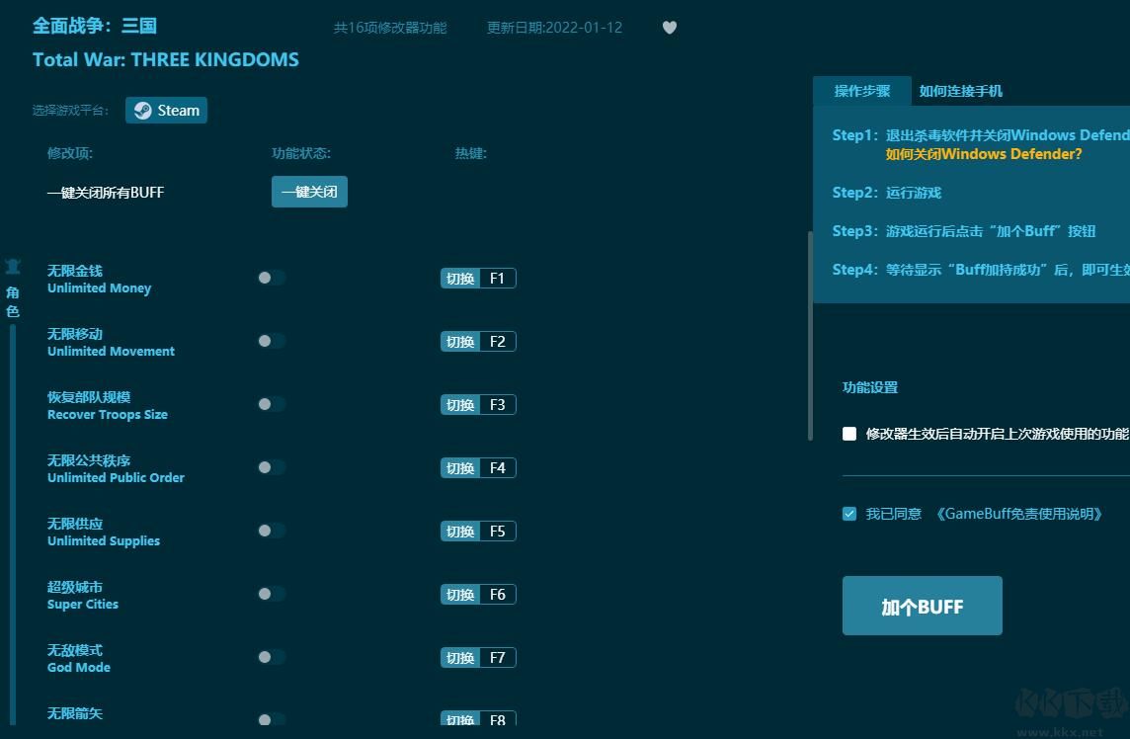The image size is (1130, 739).
Task: Click the 更新日期:2022-01-12 text
Action: pos(554,28)
